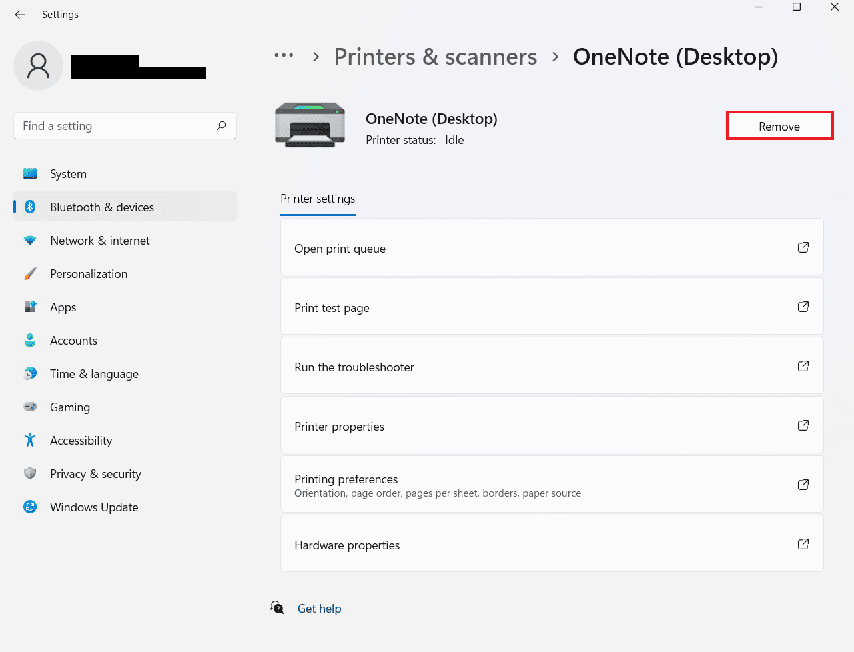Open Accessibility settings
The height and width of the screenshot is (652, 854).
coord(125,441)
